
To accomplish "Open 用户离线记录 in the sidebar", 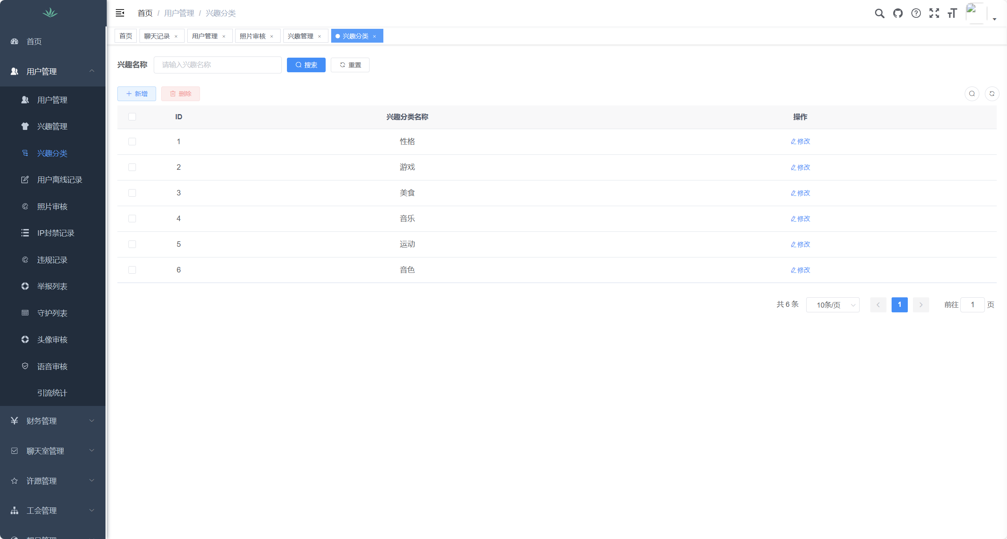I will tap(53, 180).
